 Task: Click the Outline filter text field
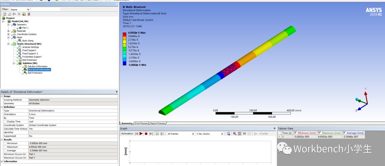(x=45, y=10)
